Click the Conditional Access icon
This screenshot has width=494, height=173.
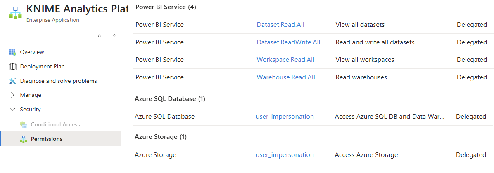(x=24, y=124)
